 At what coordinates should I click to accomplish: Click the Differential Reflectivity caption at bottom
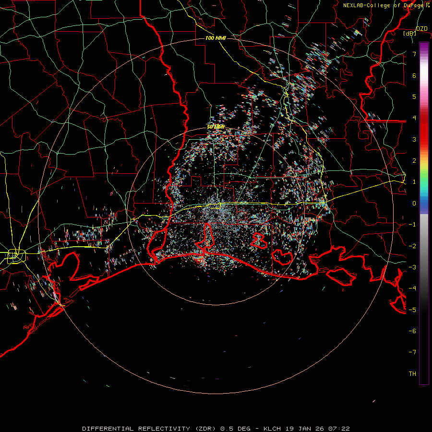216,429
